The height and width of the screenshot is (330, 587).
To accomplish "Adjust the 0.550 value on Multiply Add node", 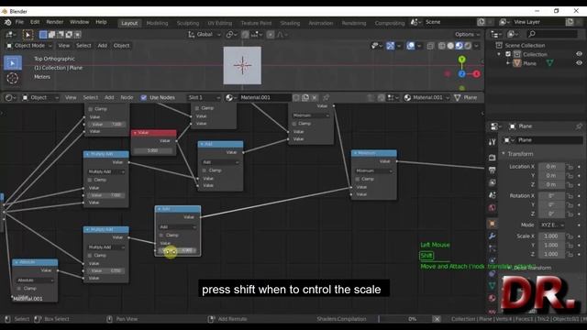I will [x=106, y=271].
